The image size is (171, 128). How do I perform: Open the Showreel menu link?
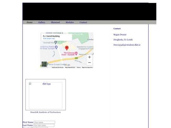55,22
